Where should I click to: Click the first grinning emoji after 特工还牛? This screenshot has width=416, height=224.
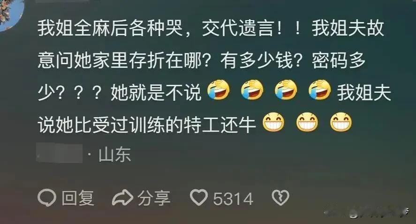tap(273, 122)
